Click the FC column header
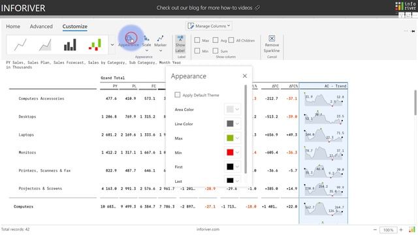Viewport: 418px width, 235px height. 153,86
